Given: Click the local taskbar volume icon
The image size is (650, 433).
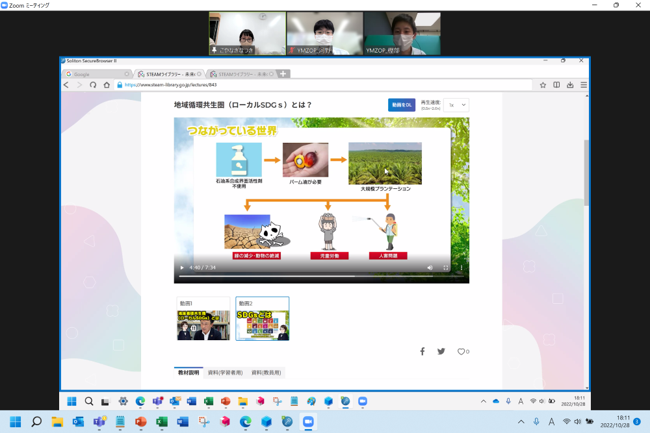Looking at the screenshot, I should (578, 422).
